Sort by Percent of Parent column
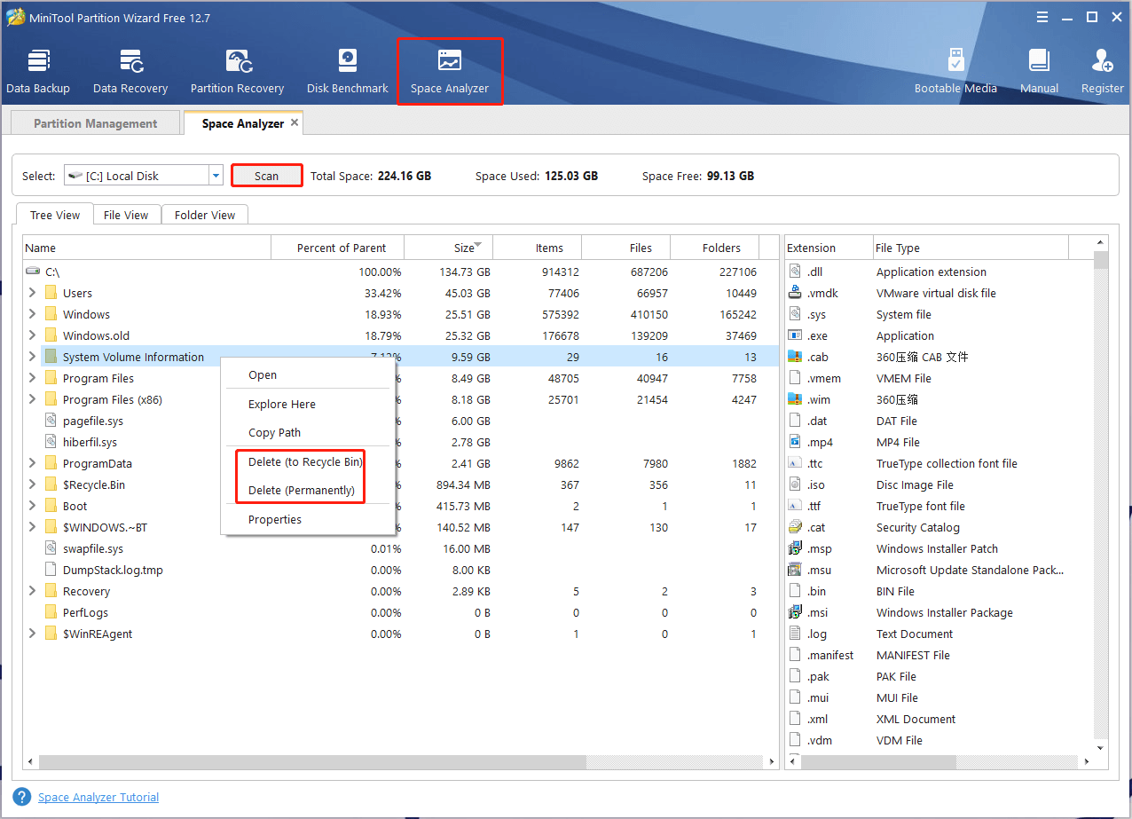The width and height of the screenshot is (1132, 819). (x=337, y=248)
